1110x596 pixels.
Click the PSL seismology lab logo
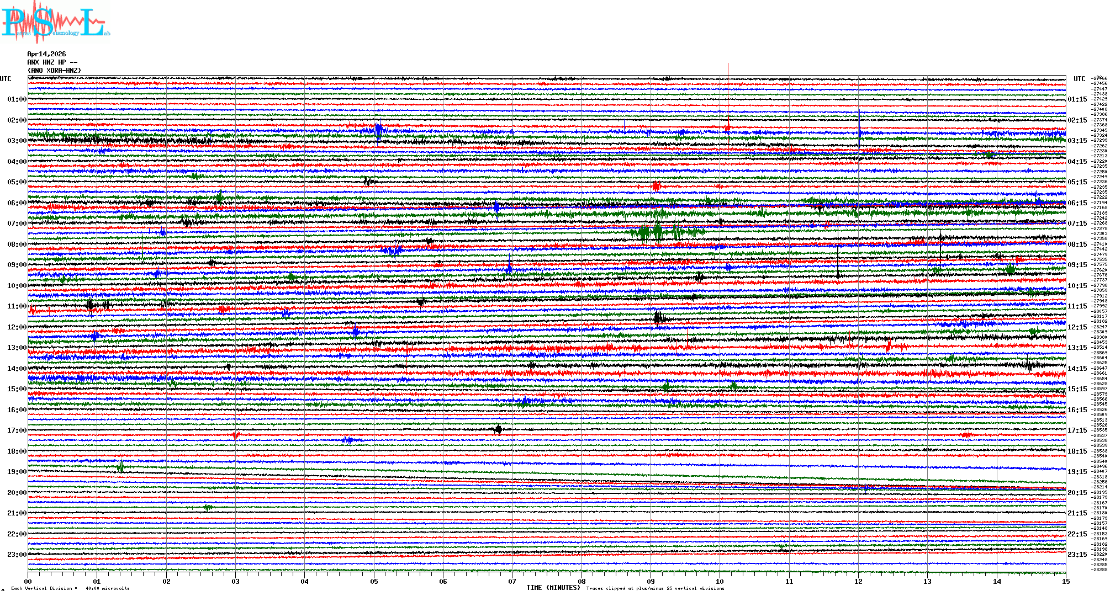coord(55,22)
